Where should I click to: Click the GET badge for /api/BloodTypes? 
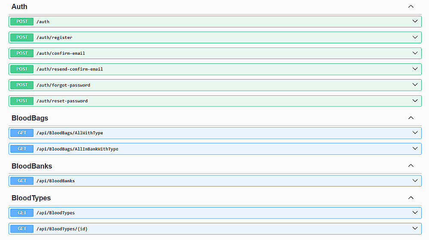click(x=22, y=213)
